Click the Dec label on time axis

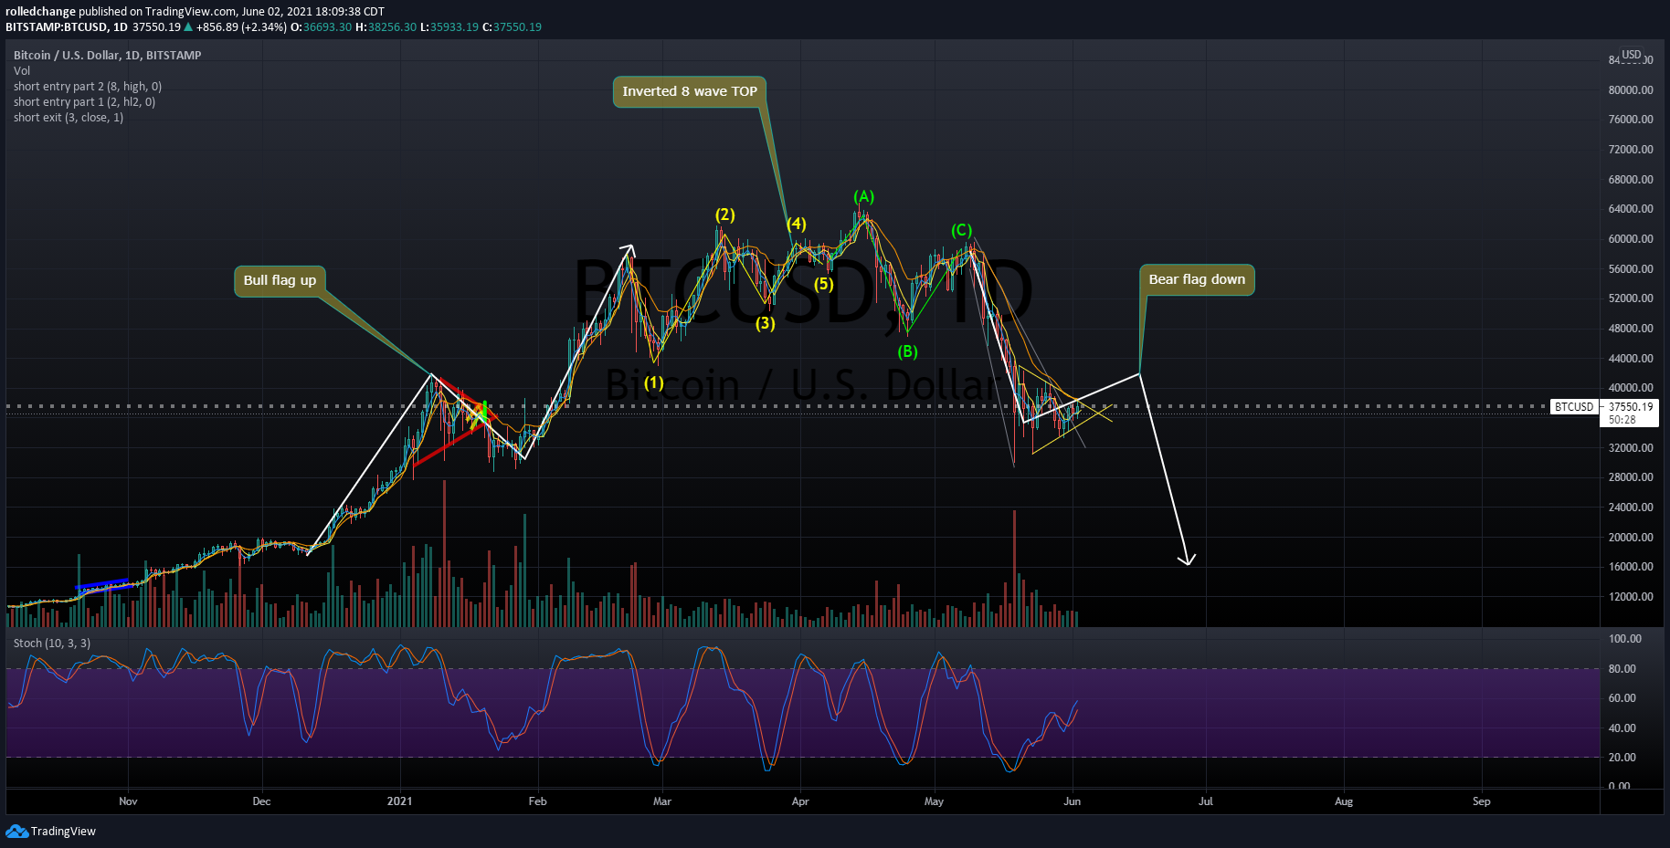tap(261, 801)
